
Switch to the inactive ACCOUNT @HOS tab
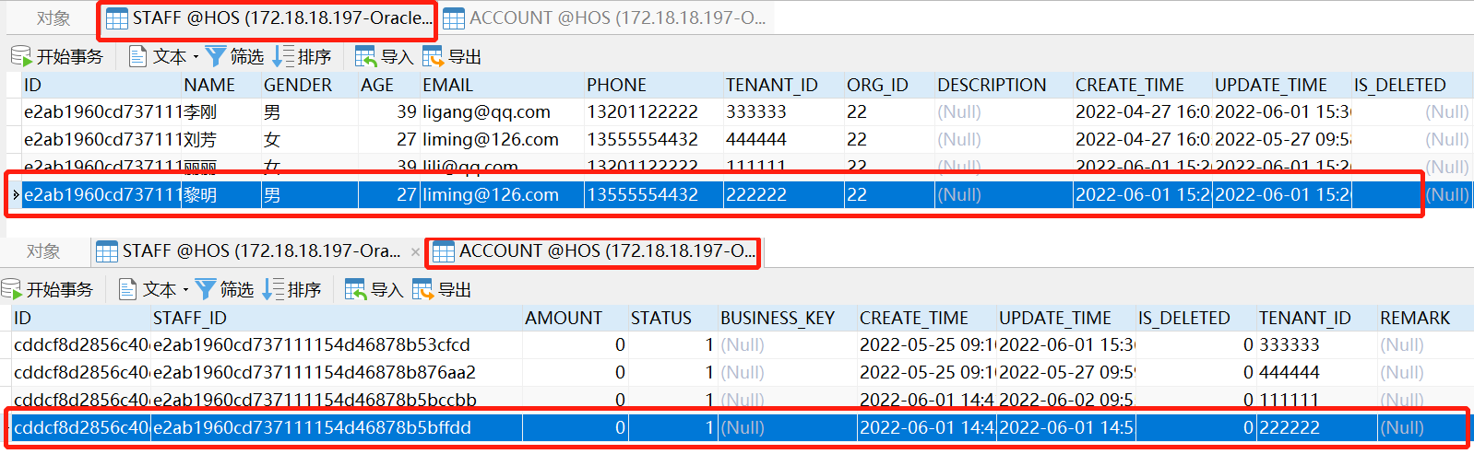[604, 17]
